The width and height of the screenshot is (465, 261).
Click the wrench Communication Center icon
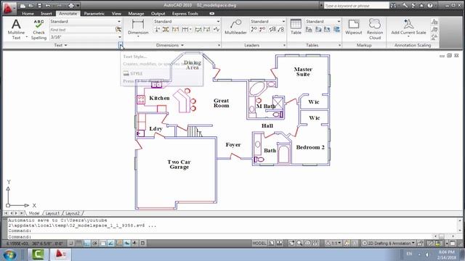click(405, 6)
